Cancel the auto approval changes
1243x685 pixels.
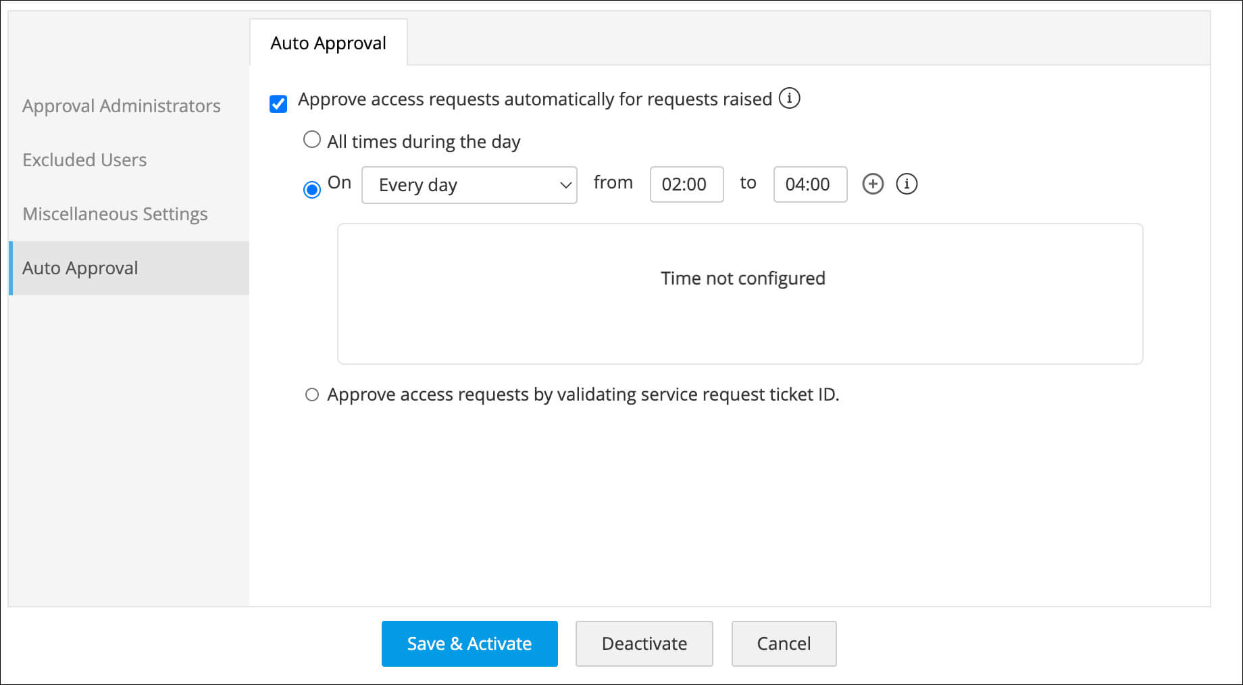[x=784, y=644]
